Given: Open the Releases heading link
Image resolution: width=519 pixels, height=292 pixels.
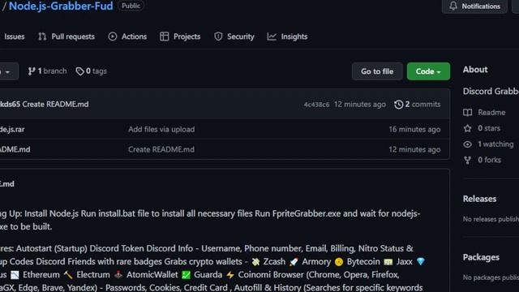Looking at the screenshot, I should pos(479,199).
